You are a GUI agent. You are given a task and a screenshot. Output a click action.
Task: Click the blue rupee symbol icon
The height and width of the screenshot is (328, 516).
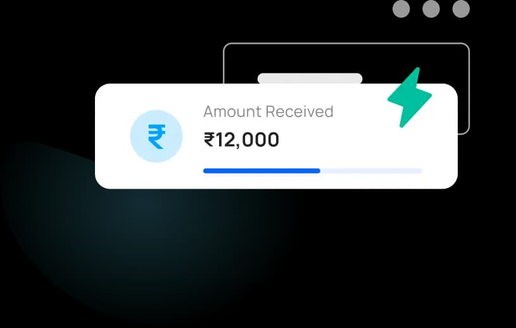tap(156, 137)
